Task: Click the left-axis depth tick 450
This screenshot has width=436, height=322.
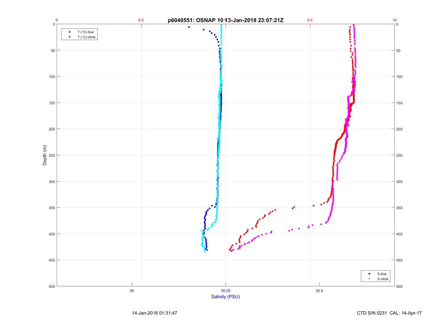Action: 51,260
